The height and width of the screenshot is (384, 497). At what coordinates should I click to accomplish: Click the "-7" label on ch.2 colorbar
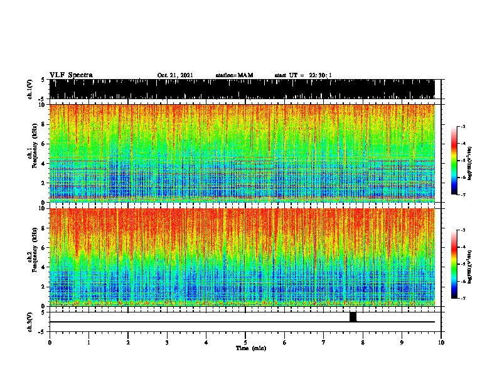[x=463, y=298]
